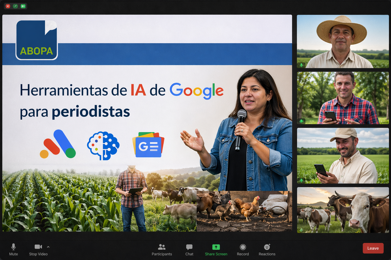
Task: Click the green video camera icon at top left
Action: pos(23,6)
